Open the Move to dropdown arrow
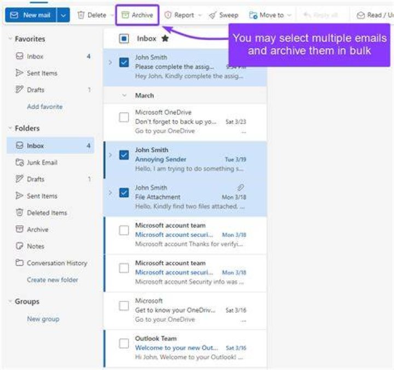This screenshot has height=370, width=394. point(289,15)
